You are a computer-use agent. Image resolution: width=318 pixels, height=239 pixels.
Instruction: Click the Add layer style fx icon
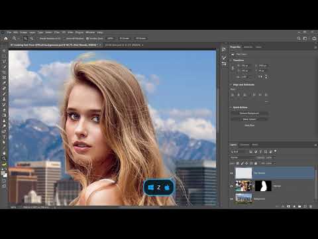tap(283, 206)
